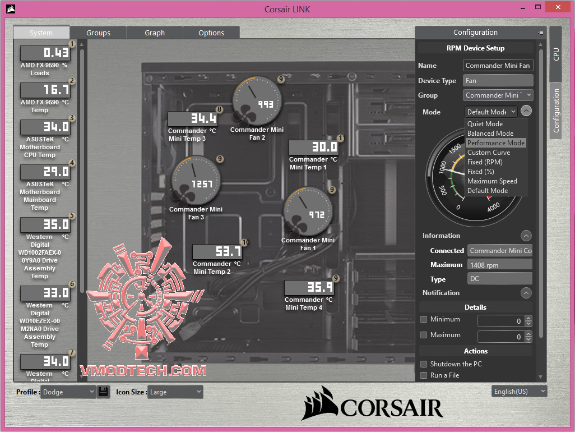The height and width of the screenshot is (432, 575).
Task: Choose Quiet Mode from the list
Action: tap(496, 123)
